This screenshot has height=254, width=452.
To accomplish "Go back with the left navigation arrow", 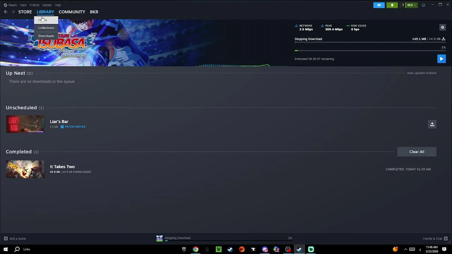I will pyautogui.click(x=6, y=12).
